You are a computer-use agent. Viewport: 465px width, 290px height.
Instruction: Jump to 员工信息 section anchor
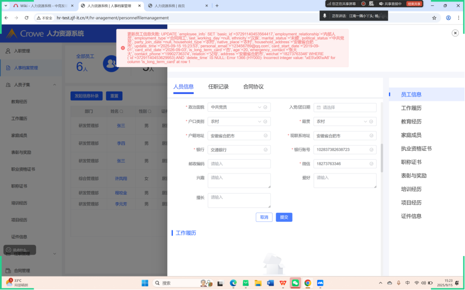[x=411, y=94]
